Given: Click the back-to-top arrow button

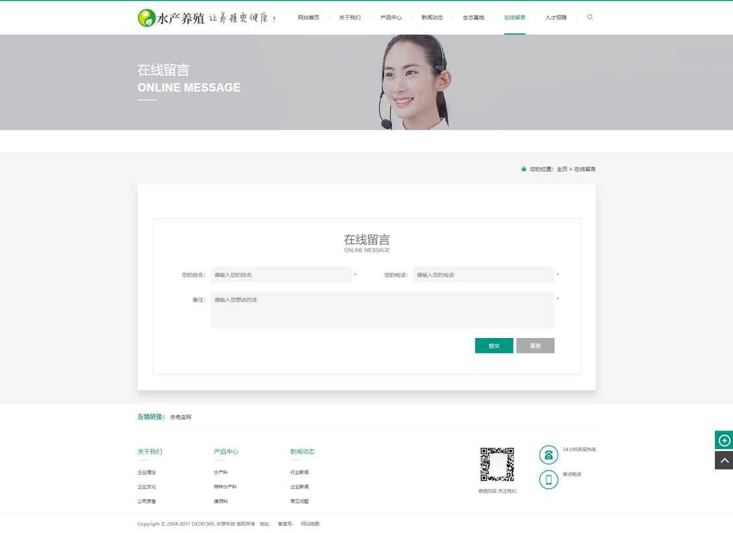Looking at the screenshot, I should pos(724,460).
